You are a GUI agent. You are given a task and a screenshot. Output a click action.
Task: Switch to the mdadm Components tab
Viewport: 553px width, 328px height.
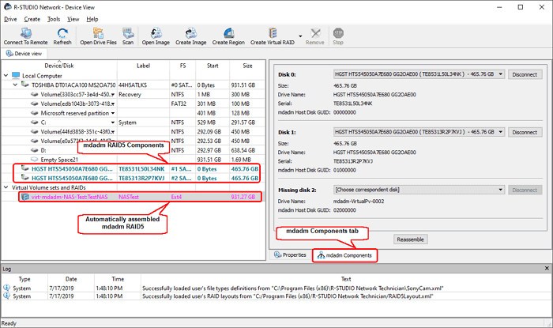[x=345, y=255]
